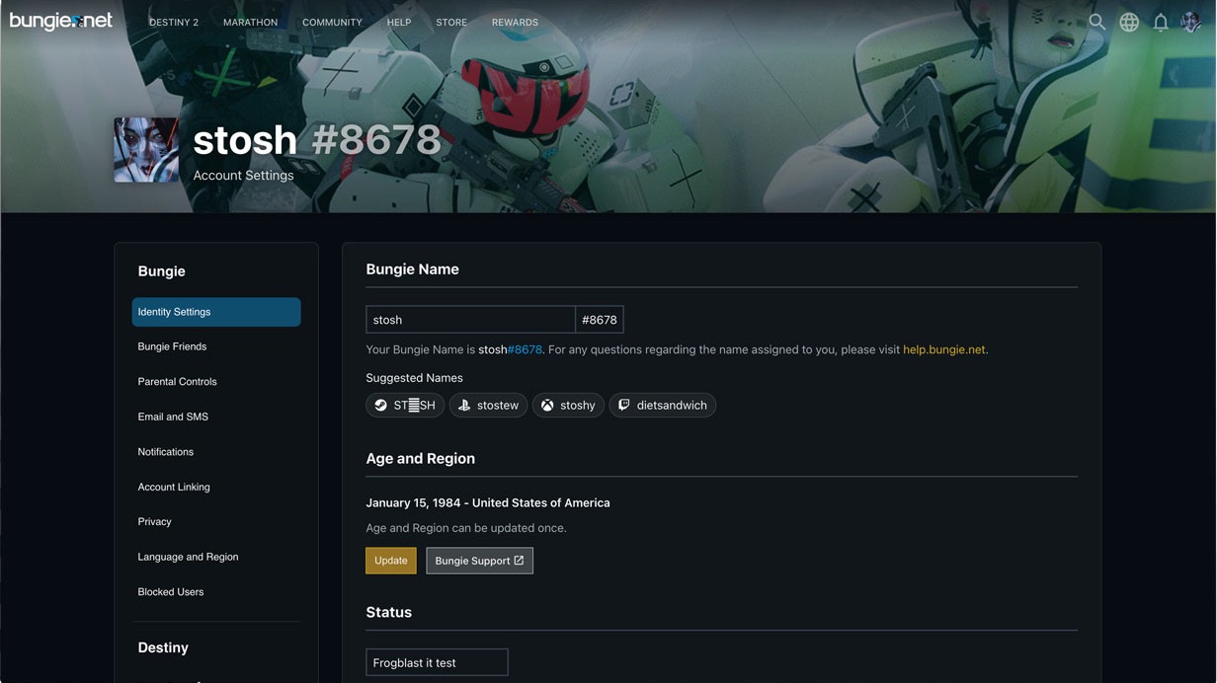Choose the Twitch suggested name dietsandwich
1217x683 pixels.
[662, 406]
